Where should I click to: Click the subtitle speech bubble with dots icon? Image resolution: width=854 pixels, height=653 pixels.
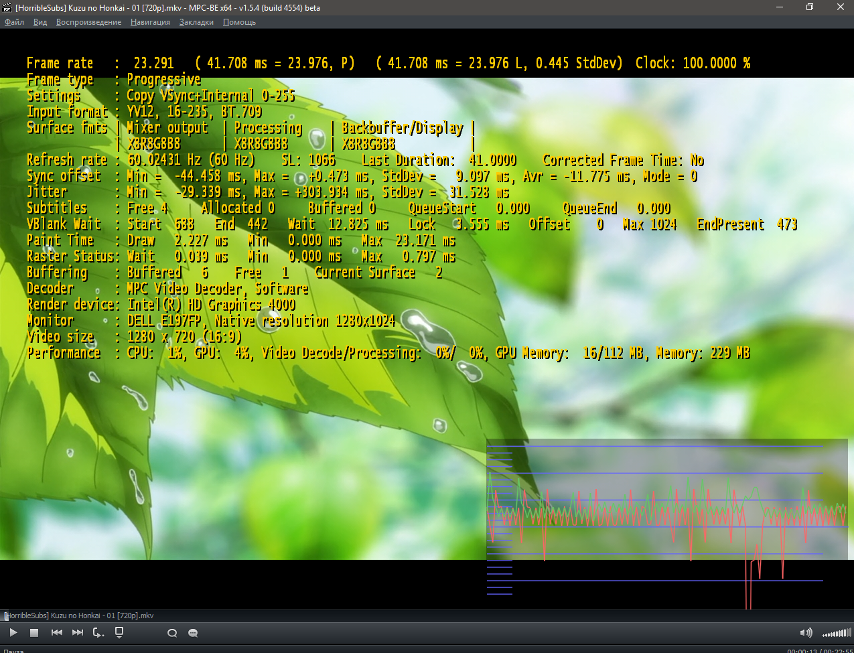193,633
